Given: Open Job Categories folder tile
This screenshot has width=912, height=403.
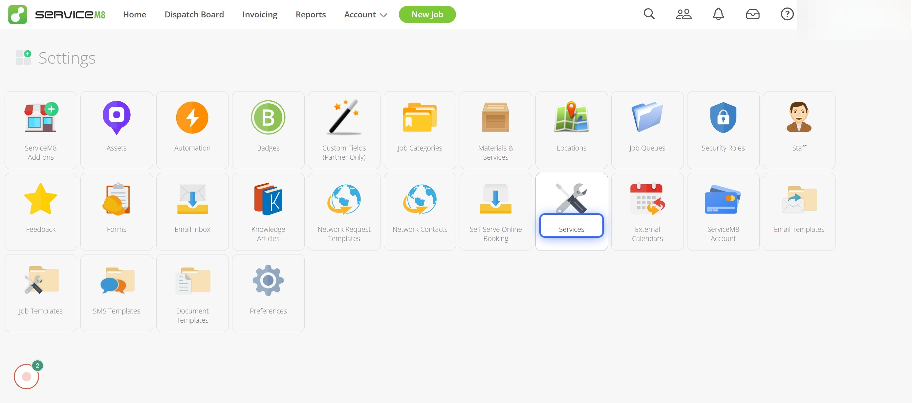Looking at the screenshot, I should tap(420, 130).
